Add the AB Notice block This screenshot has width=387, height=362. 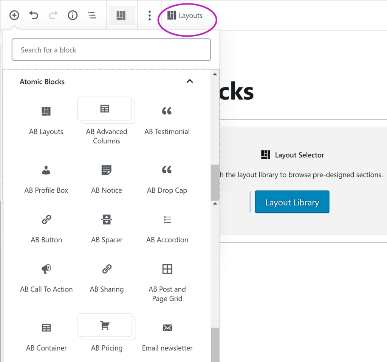click(x=106, y=179)
